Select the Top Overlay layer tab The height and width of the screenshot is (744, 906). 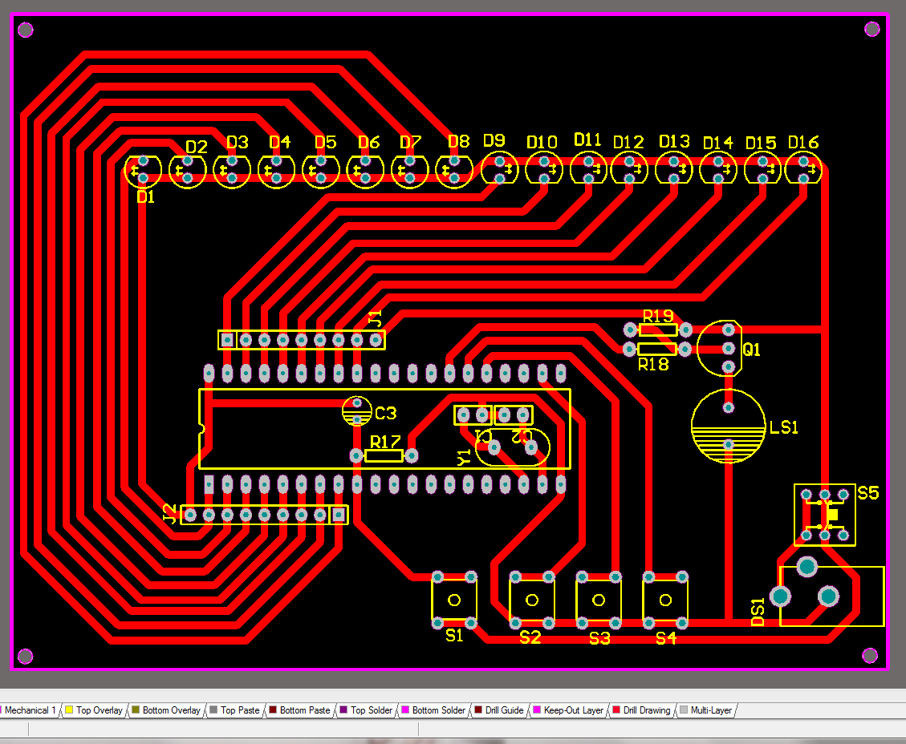[x=93, y=710]
